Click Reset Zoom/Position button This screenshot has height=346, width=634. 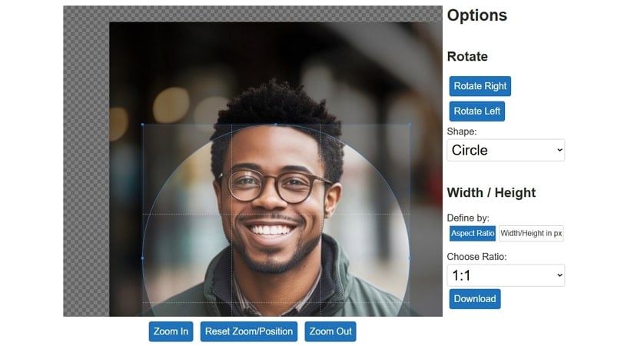249,331
